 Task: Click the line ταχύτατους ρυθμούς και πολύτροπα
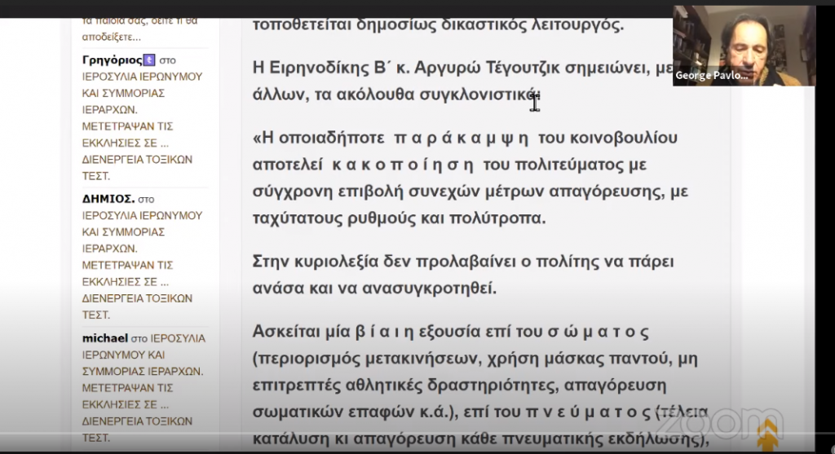point(399,218)
